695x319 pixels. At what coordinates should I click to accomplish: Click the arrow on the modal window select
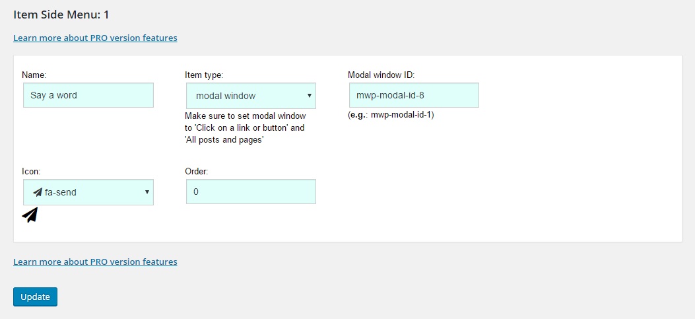[309, 96]
